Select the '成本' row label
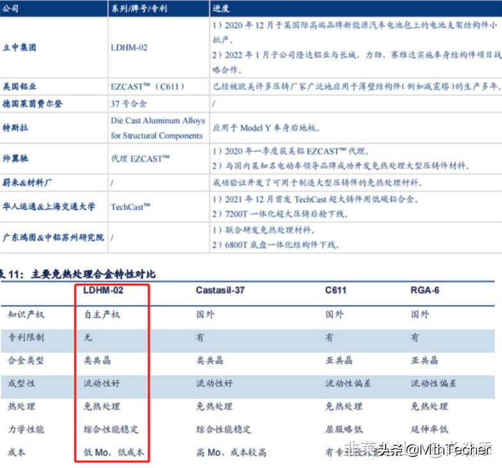Screen dimensions: 502x468 17,452
